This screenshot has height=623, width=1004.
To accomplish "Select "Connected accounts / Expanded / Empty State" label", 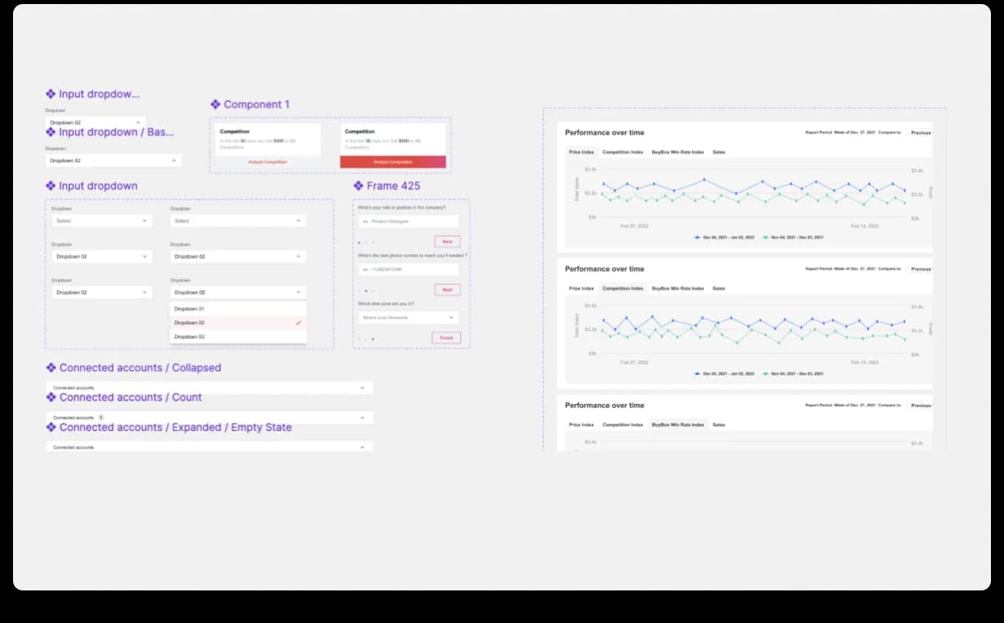I will [175, 427].
